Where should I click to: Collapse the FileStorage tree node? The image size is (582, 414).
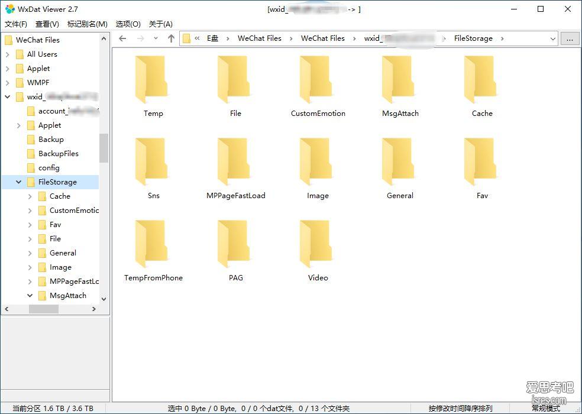pos(18,182)
